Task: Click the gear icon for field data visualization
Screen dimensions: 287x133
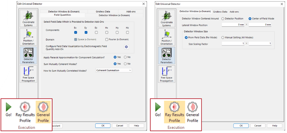Action: pyautogui.click(x=127, y=47)
